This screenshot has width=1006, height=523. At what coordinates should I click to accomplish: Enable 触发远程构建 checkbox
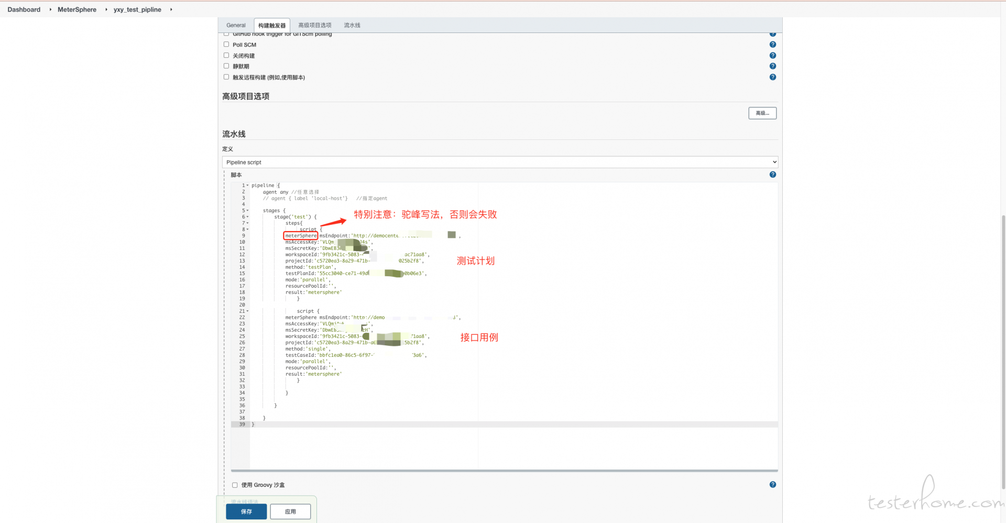point(226,77)
